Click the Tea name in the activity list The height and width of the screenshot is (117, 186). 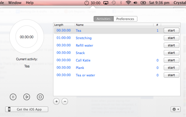[x=78, y=31]
